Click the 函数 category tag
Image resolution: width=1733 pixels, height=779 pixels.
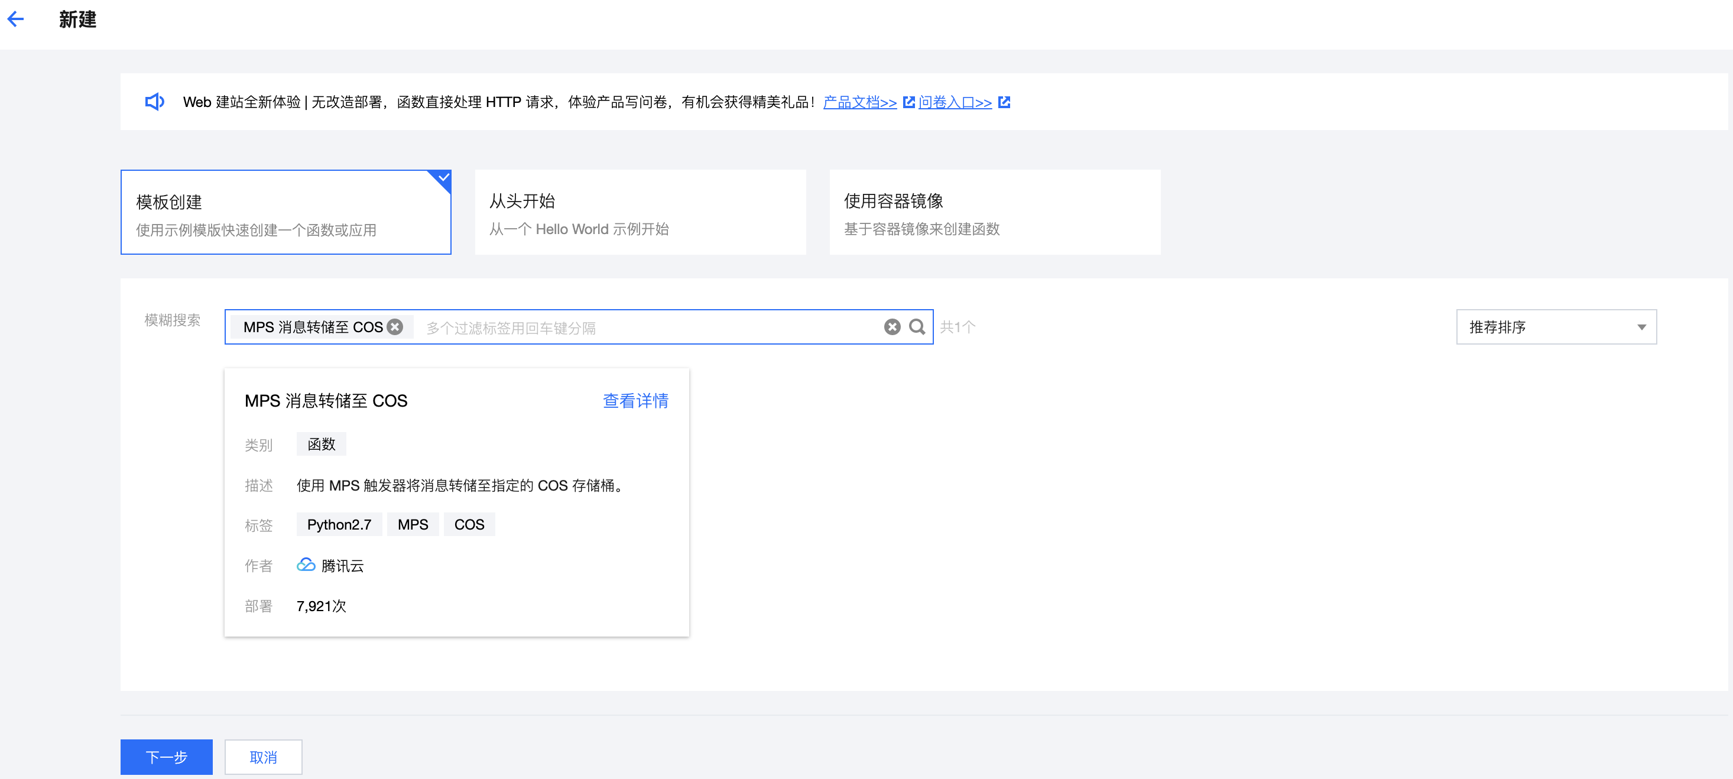click(321, 444)
